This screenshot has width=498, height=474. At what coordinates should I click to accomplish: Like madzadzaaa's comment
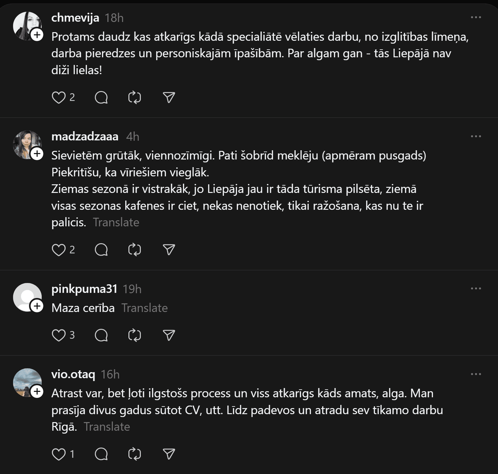(59, 250)
